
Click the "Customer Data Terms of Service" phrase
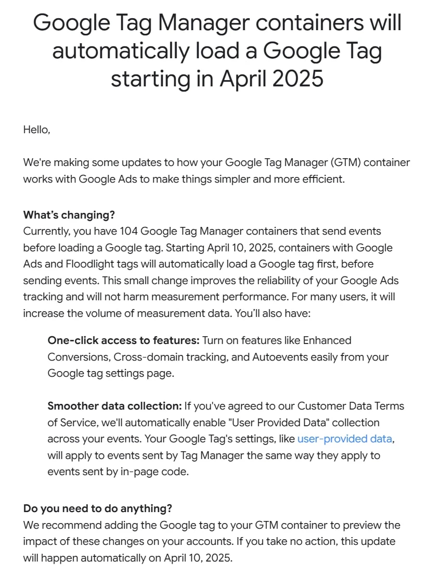(x=226, y=414)
